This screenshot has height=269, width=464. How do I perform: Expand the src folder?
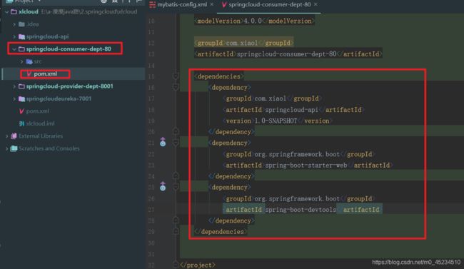(21, 61)
